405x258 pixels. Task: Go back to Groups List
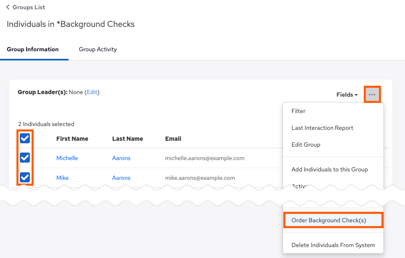pyautogui.click(x=26, y=7)
